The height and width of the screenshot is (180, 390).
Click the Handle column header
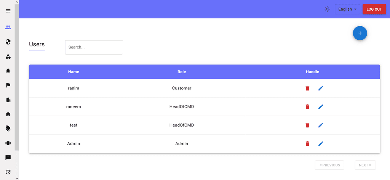click(312, 72)
